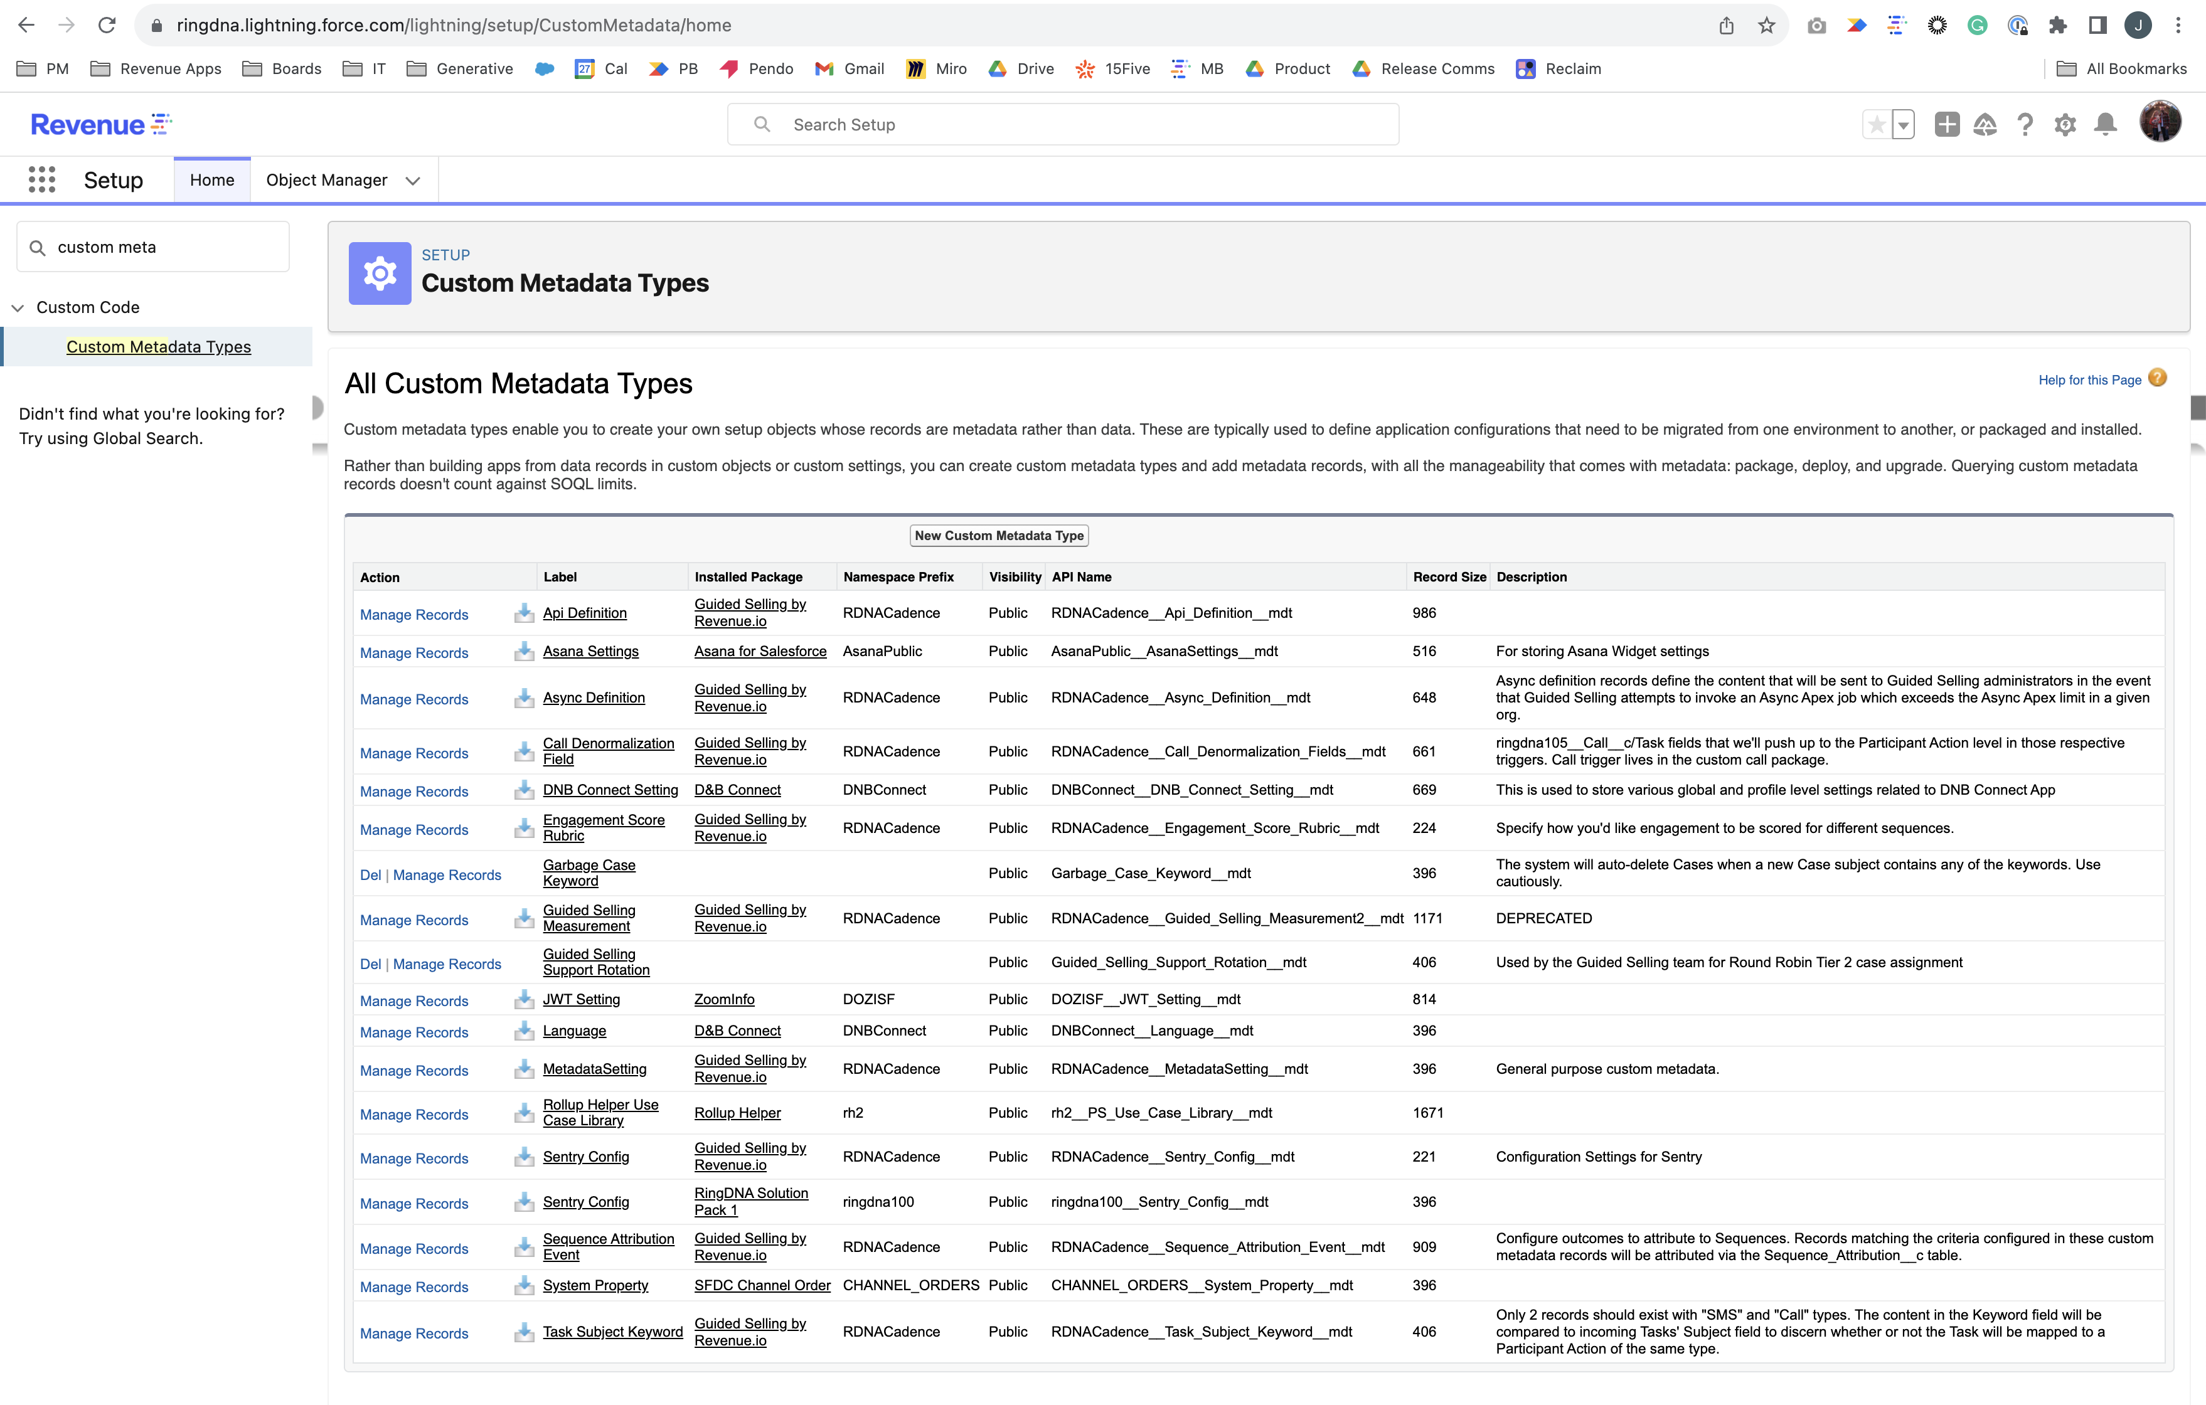Open the browser extensions puzzle icon
2206x1405 pixels.
(x=2057, y=26)
